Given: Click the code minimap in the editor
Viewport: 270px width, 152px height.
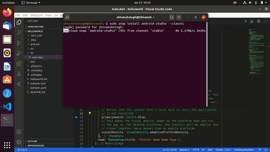Looking at the screenshot, I should coord(257,52).
